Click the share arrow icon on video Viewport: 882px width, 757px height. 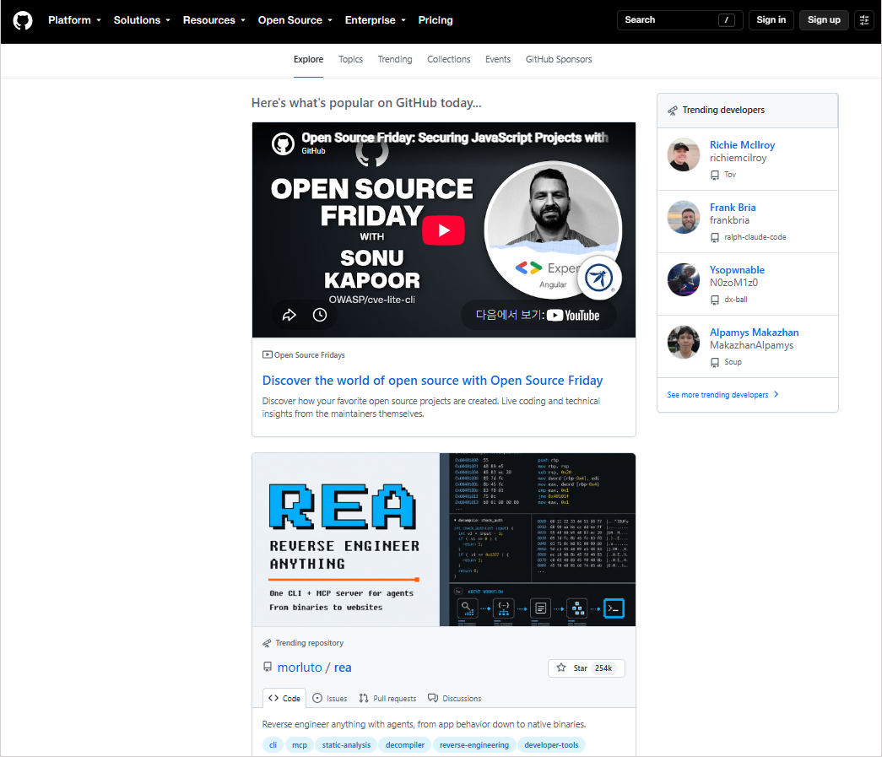point(289,315)
